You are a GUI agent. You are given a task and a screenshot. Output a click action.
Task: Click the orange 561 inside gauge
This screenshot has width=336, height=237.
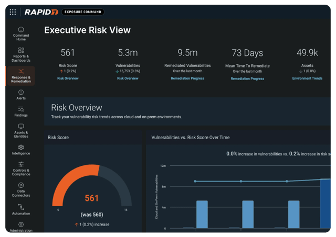92,198
